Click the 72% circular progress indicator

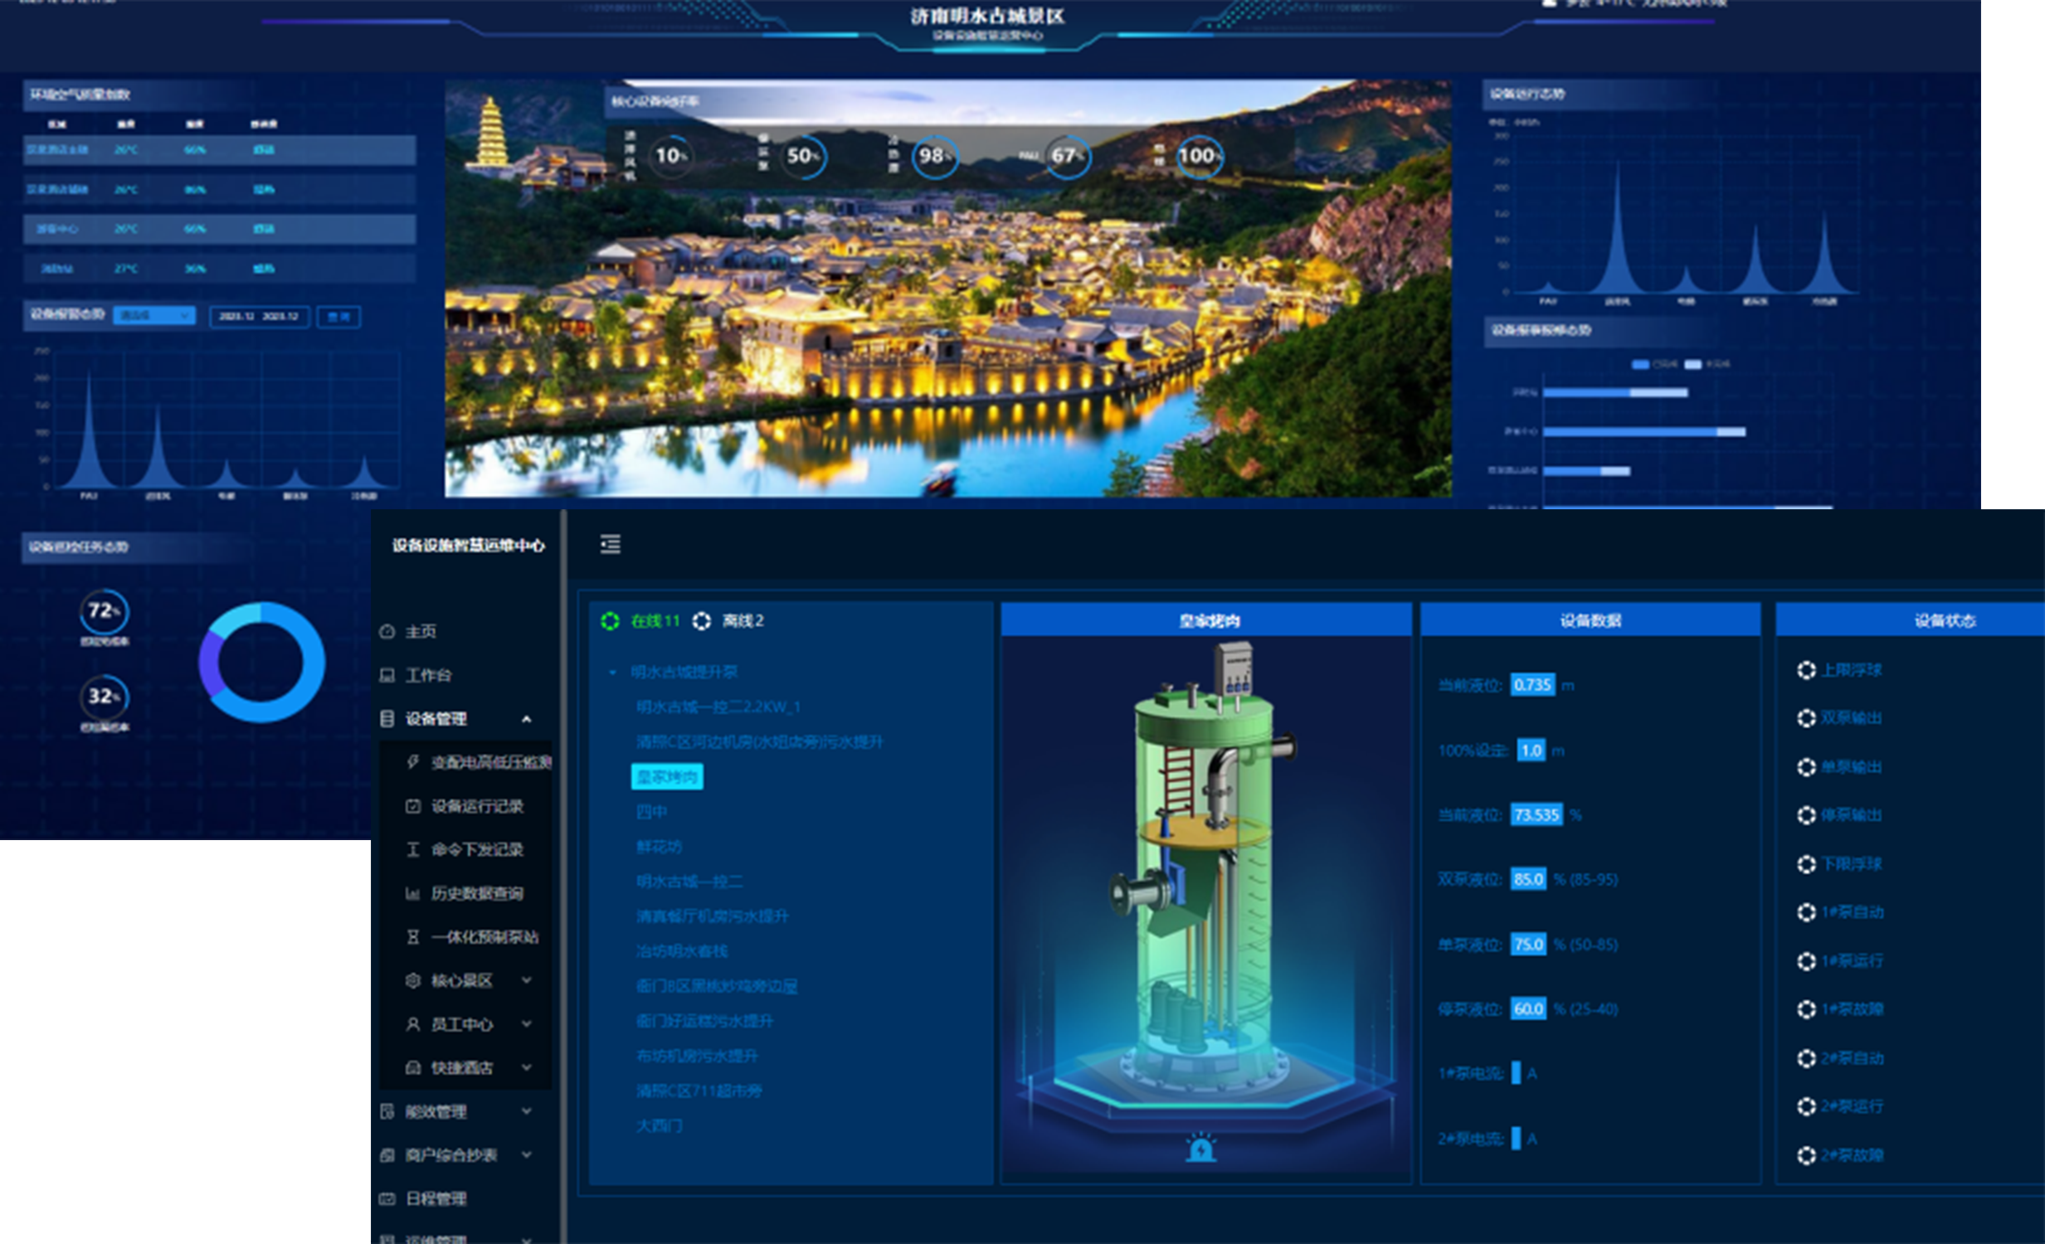tap(104, 611)
